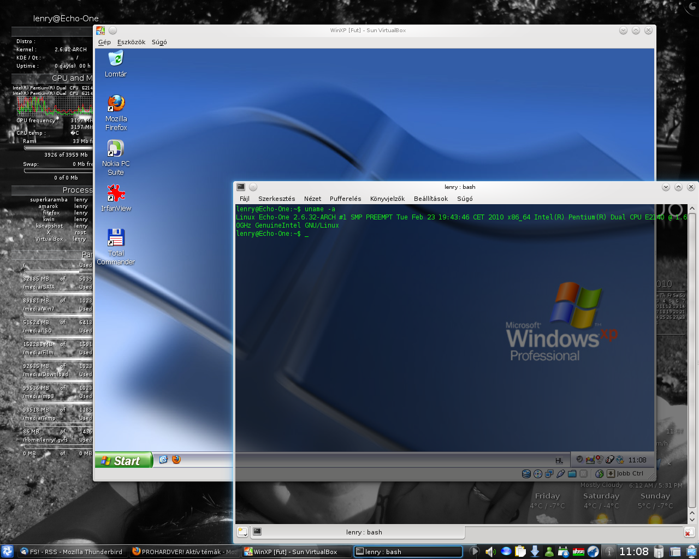Click the XP tray volume speaker icon
This screenshot has width=699, height=559.
coord(579,460)
